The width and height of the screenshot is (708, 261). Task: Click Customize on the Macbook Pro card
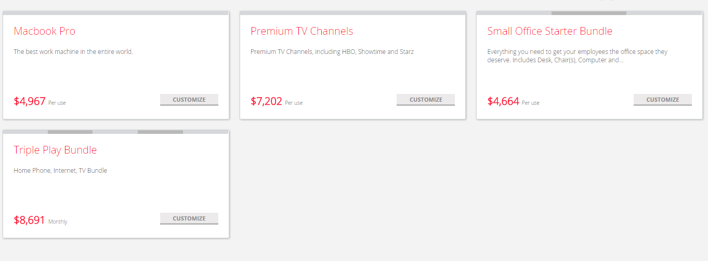[x=189, y=100]
